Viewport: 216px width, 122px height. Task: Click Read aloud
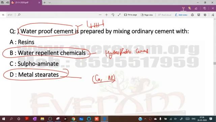point(165,15)
